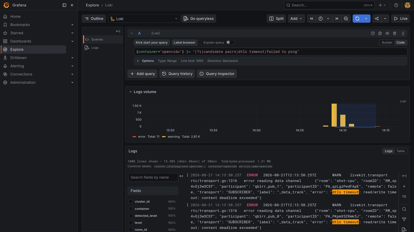Zoom out the time range
The width and height of the screenshot is (414, 232).
[x=346, y=19]
